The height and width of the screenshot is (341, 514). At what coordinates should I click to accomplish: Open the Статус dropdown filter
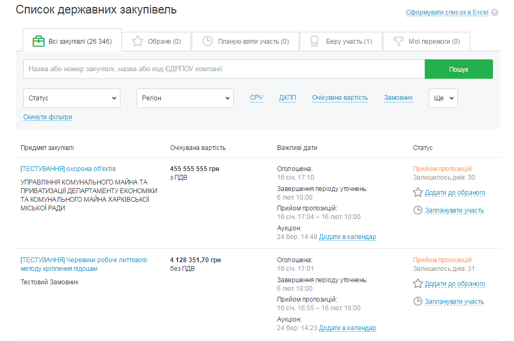click(72, 98)
